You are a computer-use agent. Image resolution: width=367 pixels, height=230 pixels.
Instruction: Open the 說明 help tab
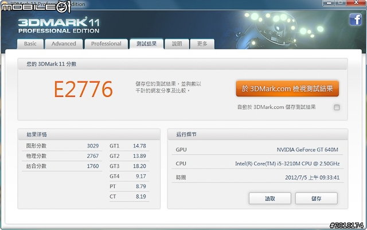coord(177,44)
